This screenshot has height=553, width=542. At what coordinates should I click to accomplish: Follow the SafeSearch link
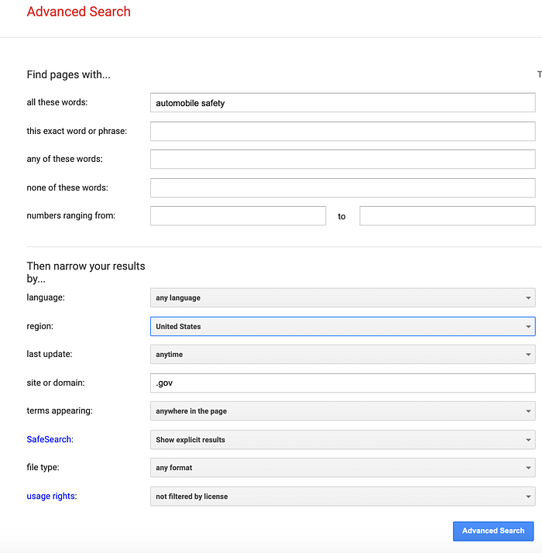[x=49, y=439]
